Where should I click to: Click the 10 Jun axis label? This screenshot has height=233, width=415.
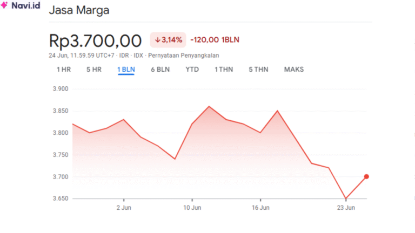pos(192,208)
